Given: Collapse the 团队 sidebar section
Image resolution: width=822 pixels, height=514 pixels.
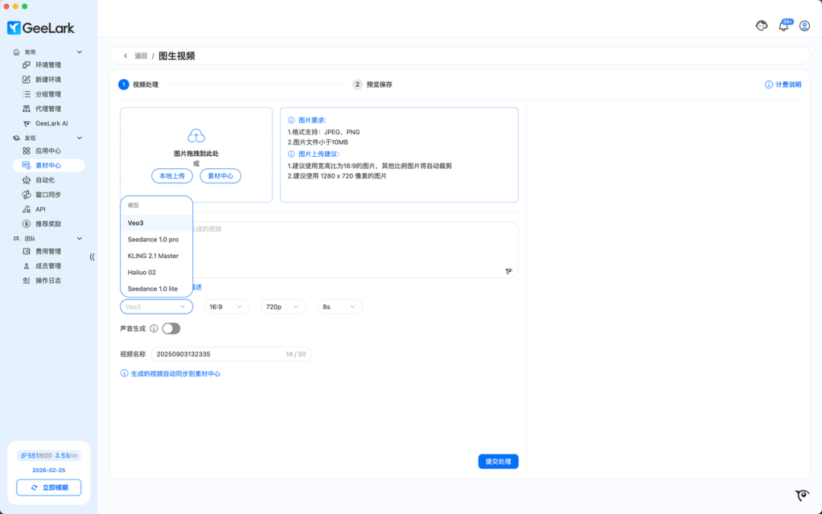Looking at the screenshot, I should pyautogui.click(x=79, y=238).
